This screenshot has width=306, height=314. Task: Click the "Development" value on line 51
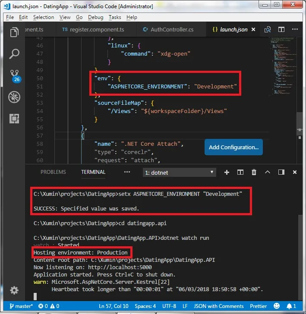[x=215, y=87]
